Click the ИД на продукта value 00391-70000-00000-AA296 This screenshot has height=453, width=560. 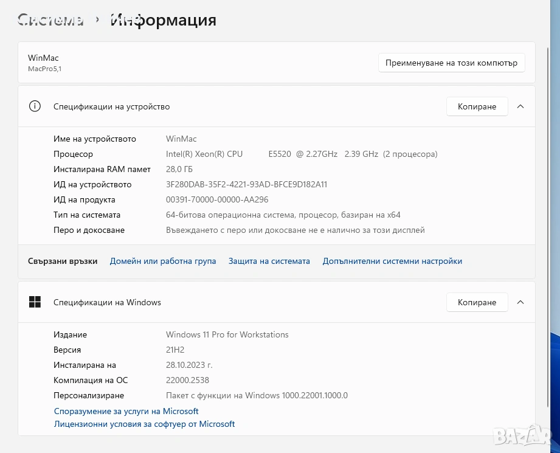point(217,199)
